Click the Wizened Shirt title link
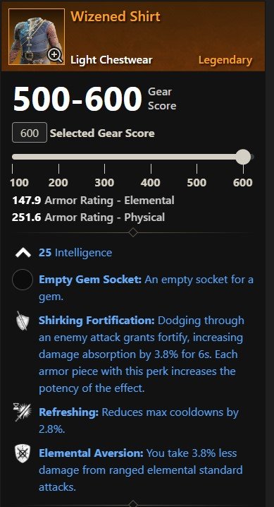The width and height of the screenshot is (274, 507). [x=116, y=16]
